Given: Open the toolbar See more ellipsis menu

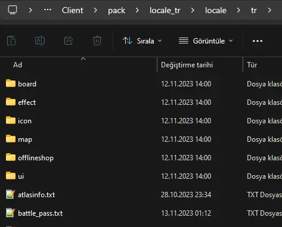Looking at the screenshot, I should 258,41.
